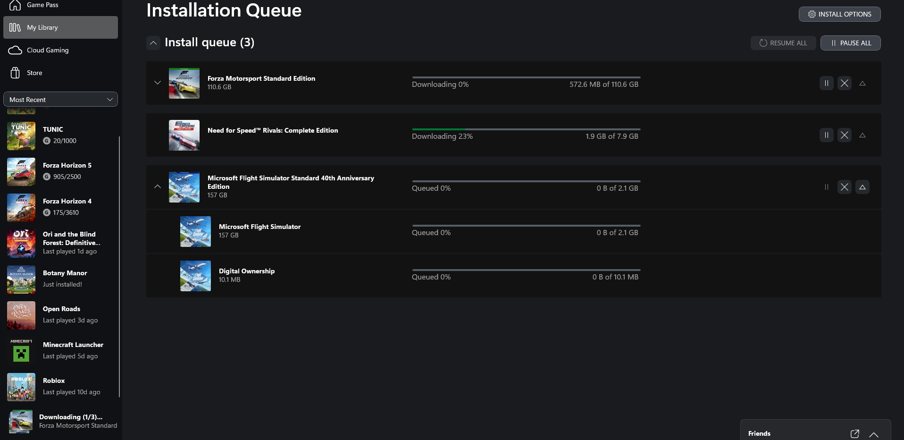
Task: Open Forza Horizon 4 from library
Action: point(60,207)
